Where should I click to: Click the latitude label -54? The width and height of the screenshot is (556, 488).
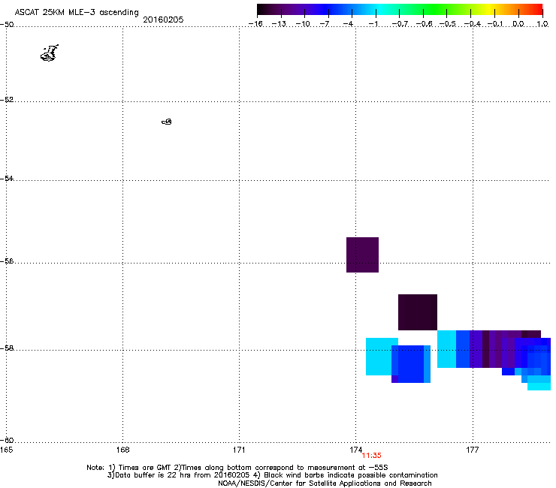coord(7,178)
